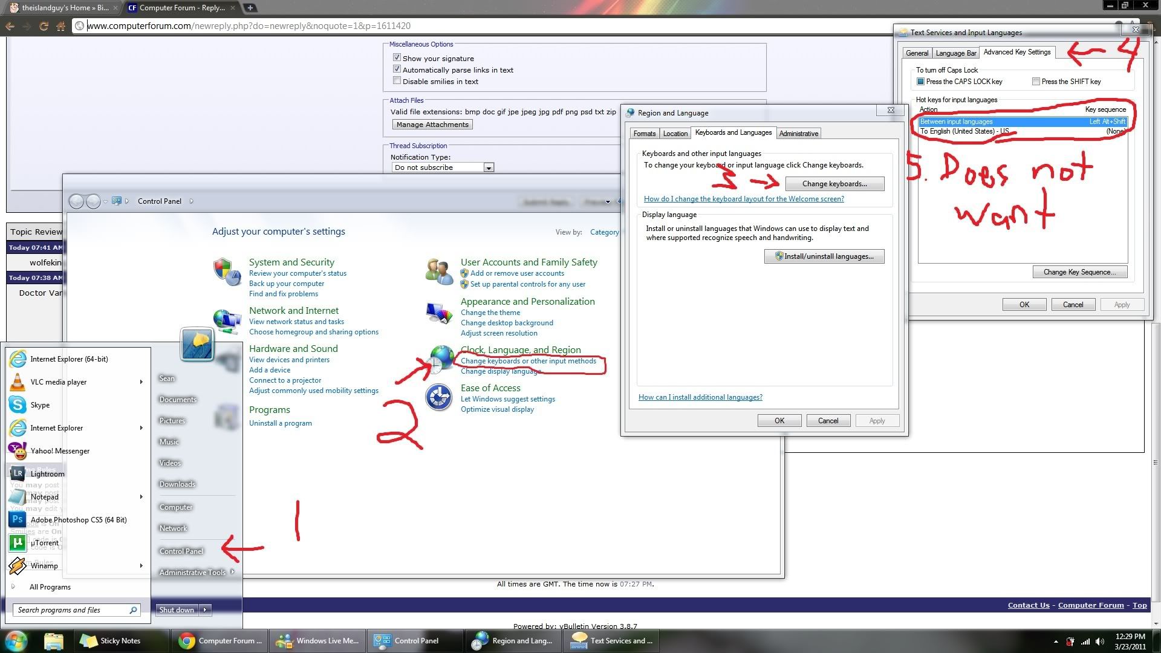This screenshot has width=1161, height=653.
Task: Expand the Shut down options arrow
Action: pos(206,609)
